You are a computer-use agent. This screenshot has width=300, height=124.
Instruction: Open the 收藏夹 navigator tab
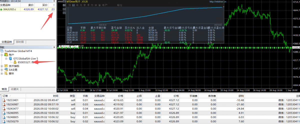coord(15,89)
